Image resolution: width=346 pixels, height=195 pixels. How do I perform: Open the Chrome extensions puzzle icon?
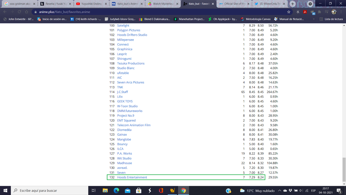[x=319, y=12]
